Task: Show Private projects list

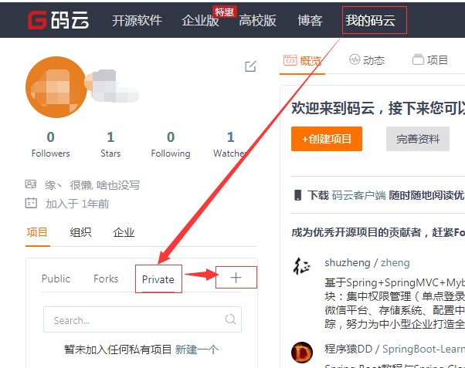Action: tap(158, 279)
